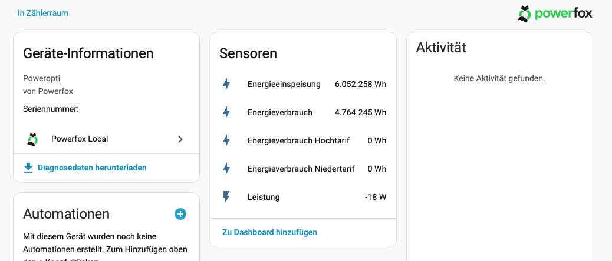Viewport: 612px width, 261px height.
Task: Click the Keine Aktivität gefunden text
Action: click(499, 78)
